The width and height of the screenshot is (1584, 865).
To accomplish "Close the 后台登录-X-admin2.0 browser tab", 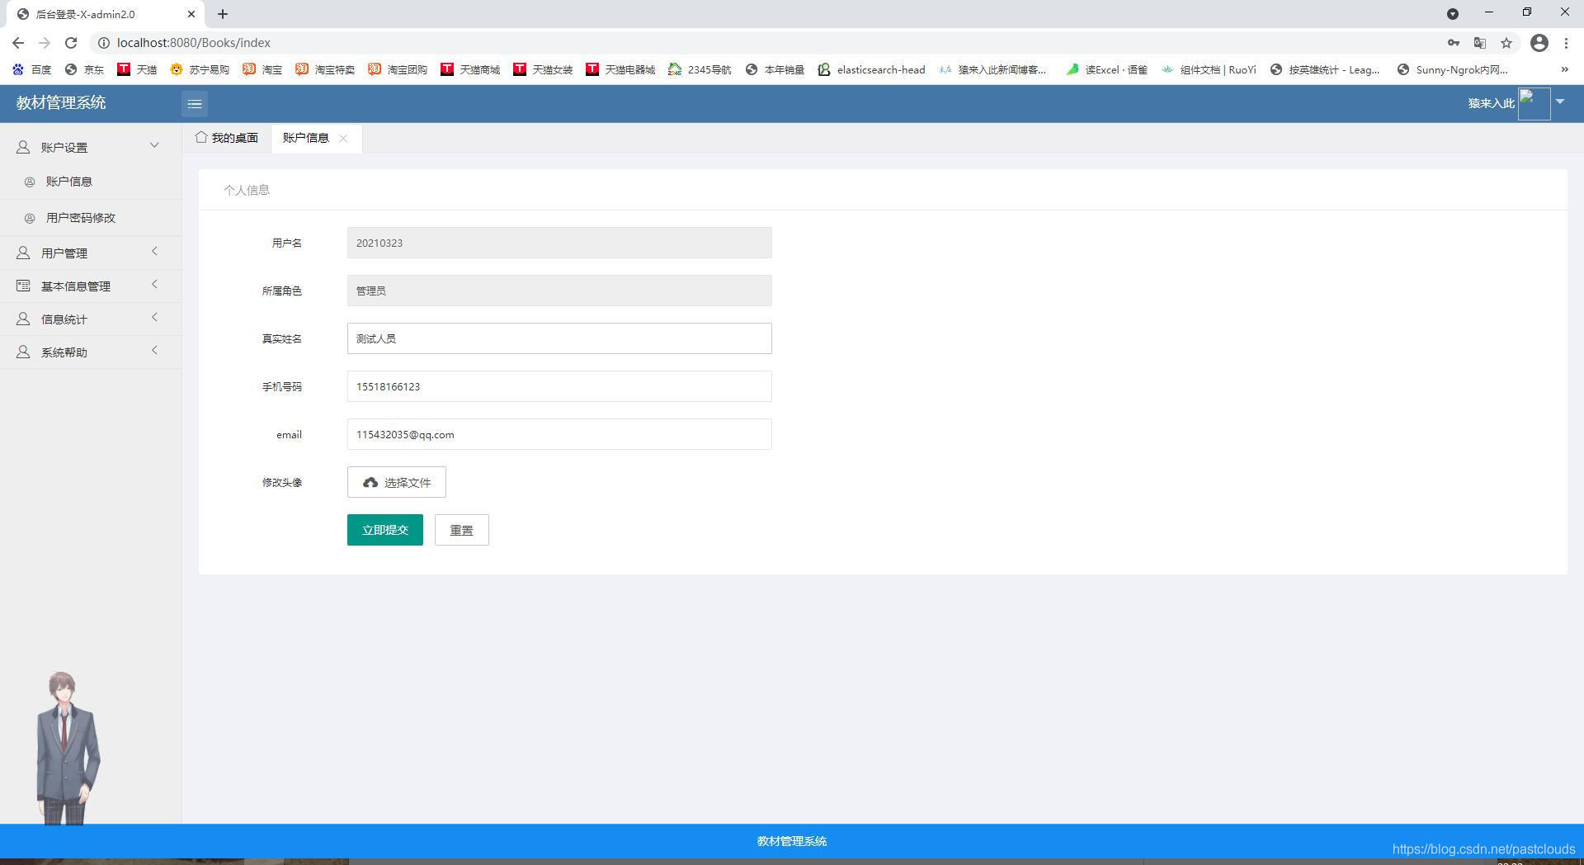I will tap(191, 14).
